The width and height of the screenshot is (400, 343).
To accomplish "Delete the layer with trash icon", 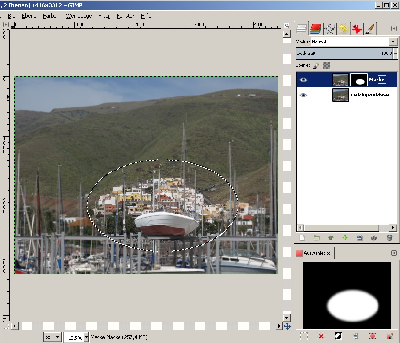I will (389, 237).
